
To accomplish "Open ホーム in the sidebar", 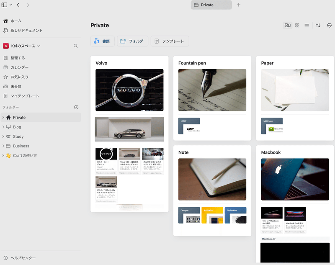I will point(16,21).
